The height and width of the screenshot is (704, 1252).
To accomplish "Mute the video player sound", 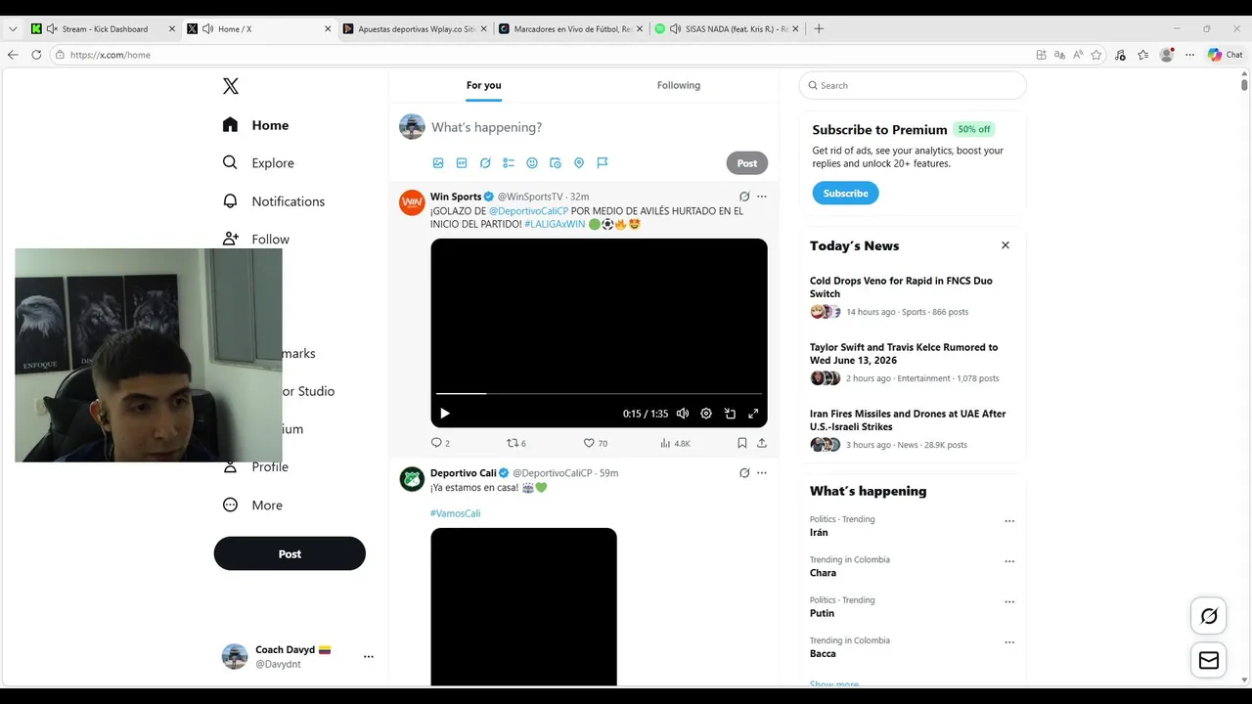I will pos(683,414).
